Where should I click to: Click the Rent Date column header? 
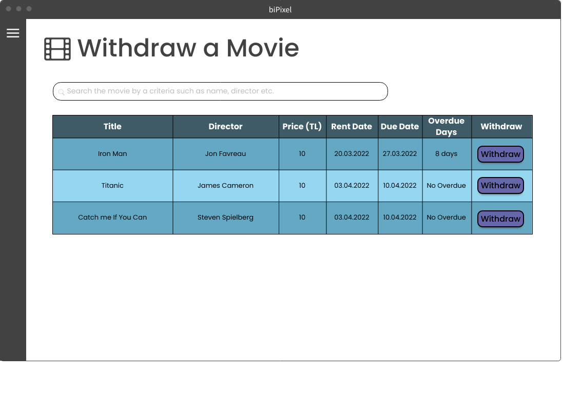[x=352, y=127]
